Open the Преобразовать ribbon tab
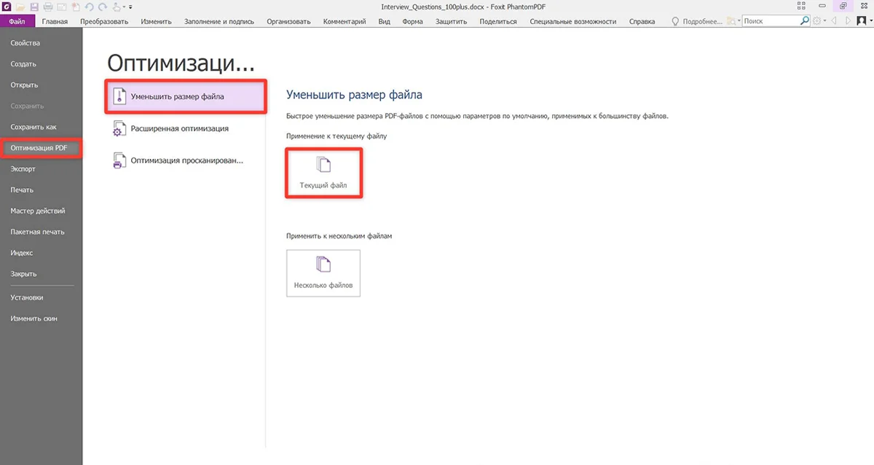Screen dimensions: 874x465 [x=104, y=21]
